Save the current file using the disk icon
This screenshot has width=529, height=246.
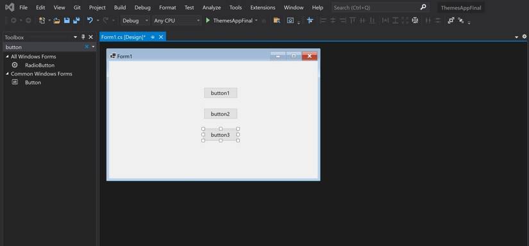(x=67, y=20)
